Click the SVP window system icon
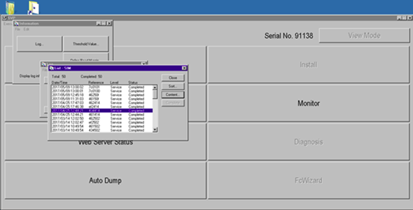The image size is (413, 210). 4,18
